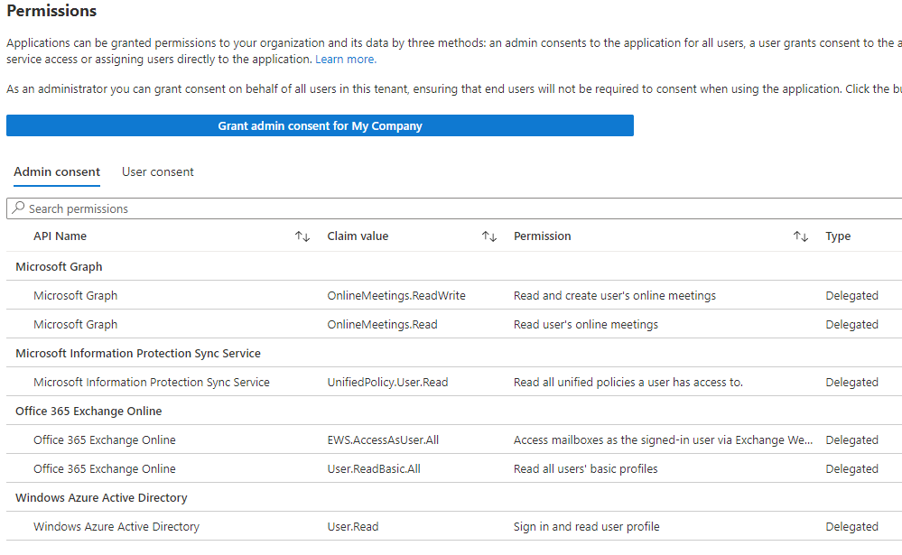Switch to the User consent tab

pyautogui.click(x=158, y=172)
